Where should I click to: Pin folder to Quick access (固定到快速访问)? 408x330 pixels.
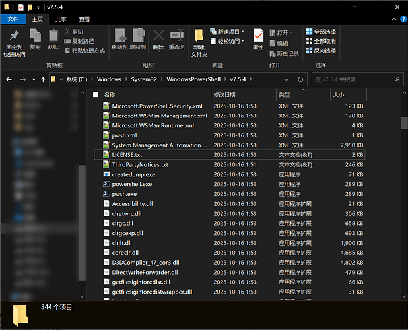(15, 44)
